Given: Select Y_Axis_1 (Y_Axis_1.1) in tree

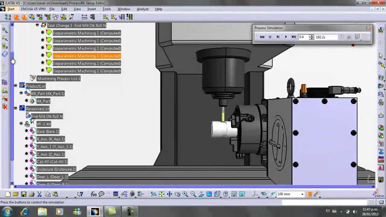Looking at the screenshot, I should 55,147.
